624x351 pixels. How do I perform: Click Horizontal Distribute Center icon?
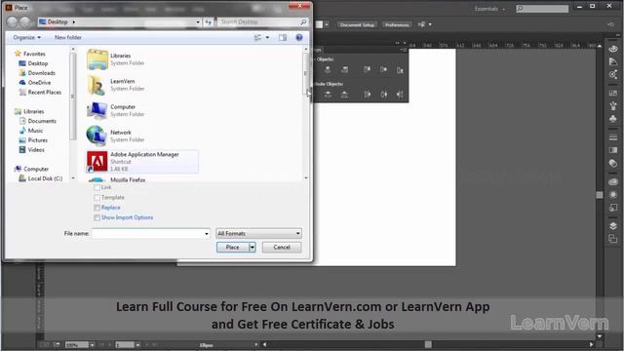pyautogui.click(x=383, y=95)
